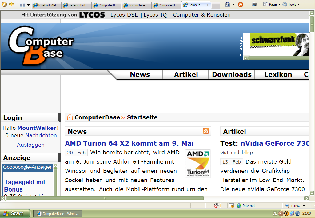Click the AMD Turion64 logo thumbnail
315x218 pixels.
click(x=198, y=164)
